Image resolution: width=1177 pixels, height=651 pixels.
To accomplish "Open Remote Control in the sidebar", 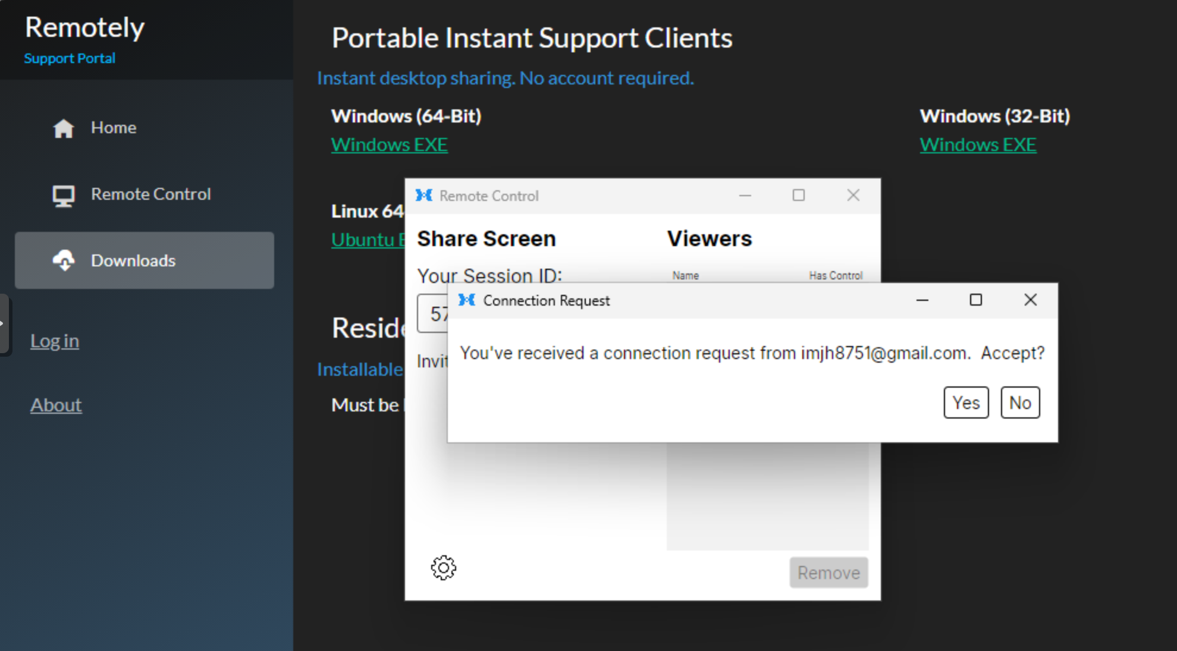I will click(x=145, y=194).
